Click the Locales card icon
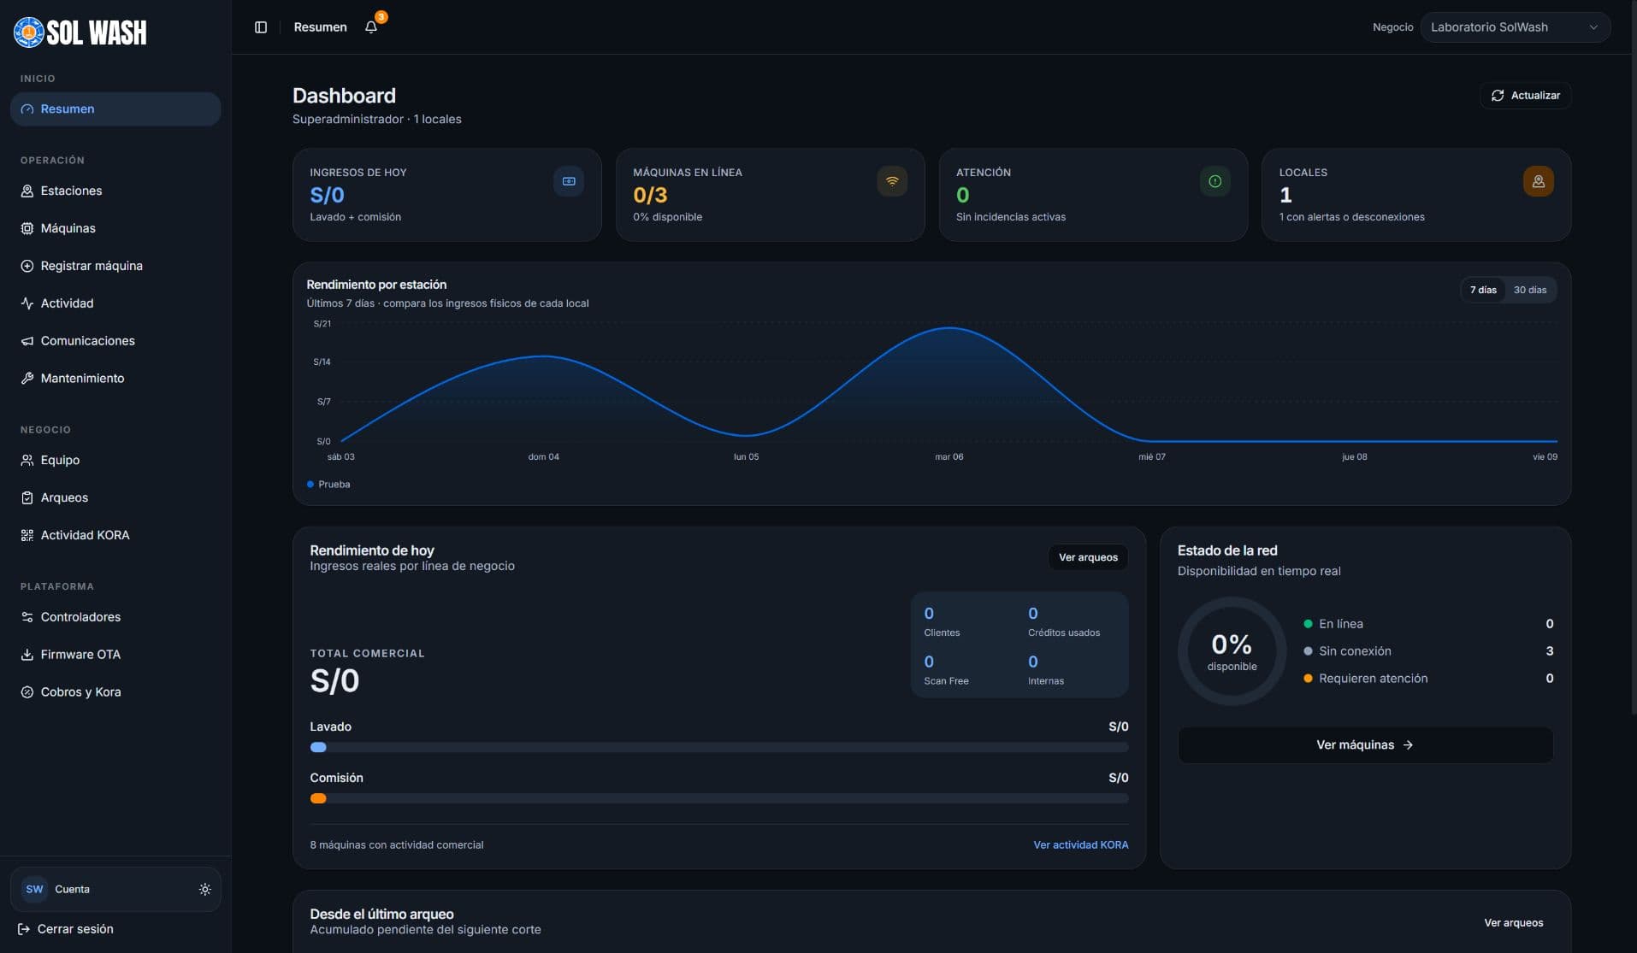Image resolution: width=1637 pixels, height=953 pixels. tap(1538, 181)
